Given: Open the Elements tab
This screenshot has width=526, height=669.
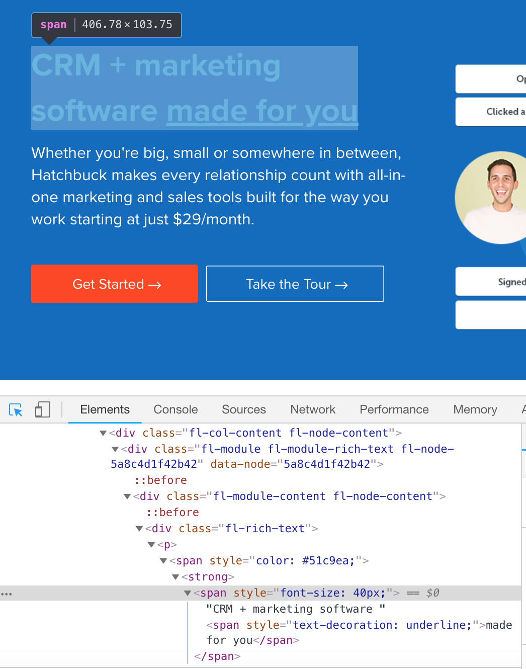Looking at the screenshot, I should [105, 409].
